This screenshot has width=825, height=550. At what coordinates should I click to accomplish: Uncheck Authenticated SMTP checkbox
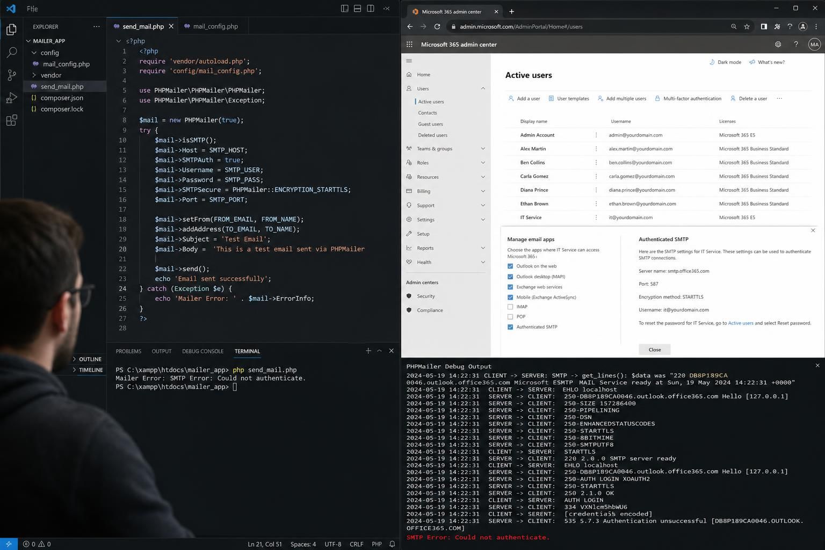click(x=510, y=327)
